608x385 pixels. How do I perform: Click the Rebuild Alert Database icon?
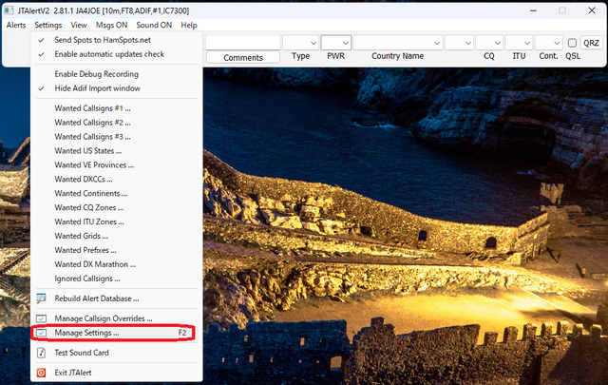pos(41,298)
